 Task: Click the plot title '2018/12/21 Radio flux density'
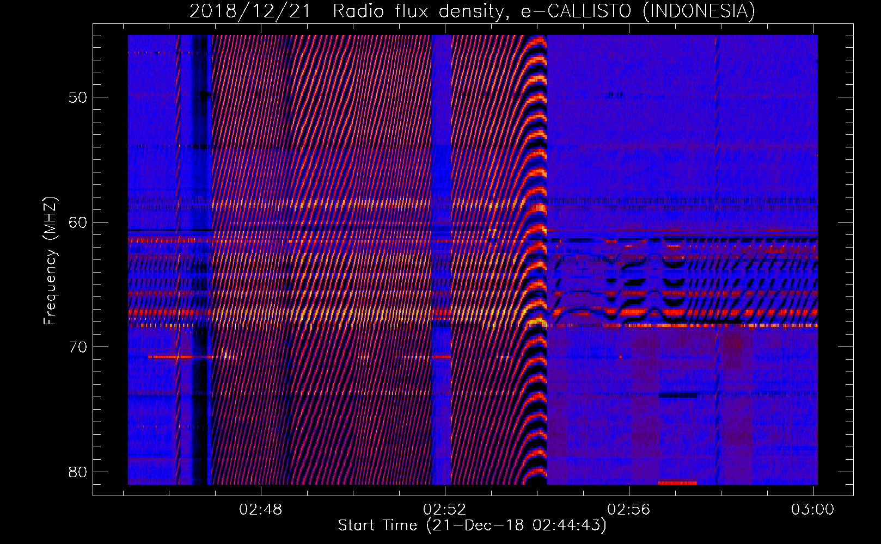click(x=473, y=11)
